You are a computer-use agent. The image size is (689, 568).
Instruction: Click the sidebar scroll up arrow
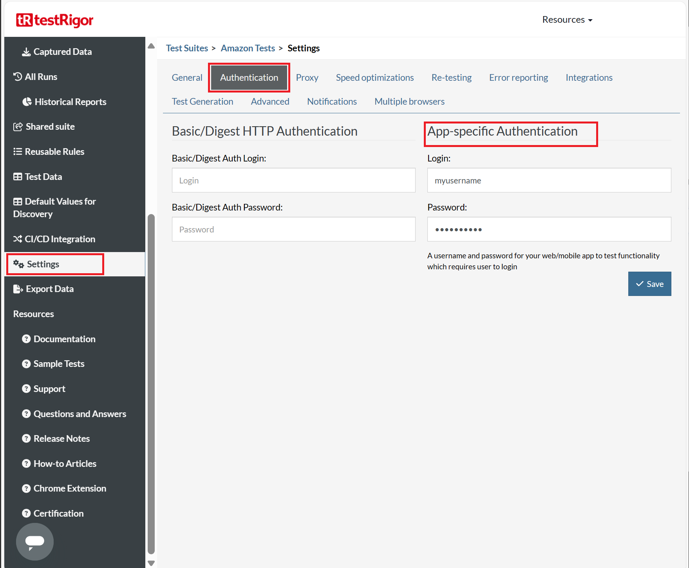click(x=151, y=46)
